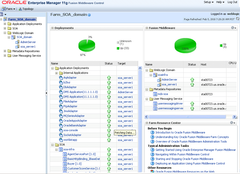The width and height of the screenshot is (240, 174).
Task: Click up status arrow for b2bui
Action: [x=109, y=83]
